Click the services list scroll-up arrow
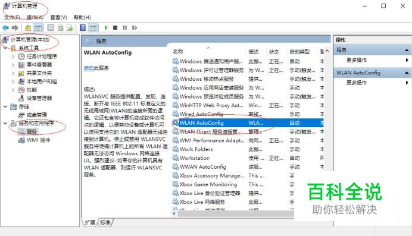 point(327,51)
